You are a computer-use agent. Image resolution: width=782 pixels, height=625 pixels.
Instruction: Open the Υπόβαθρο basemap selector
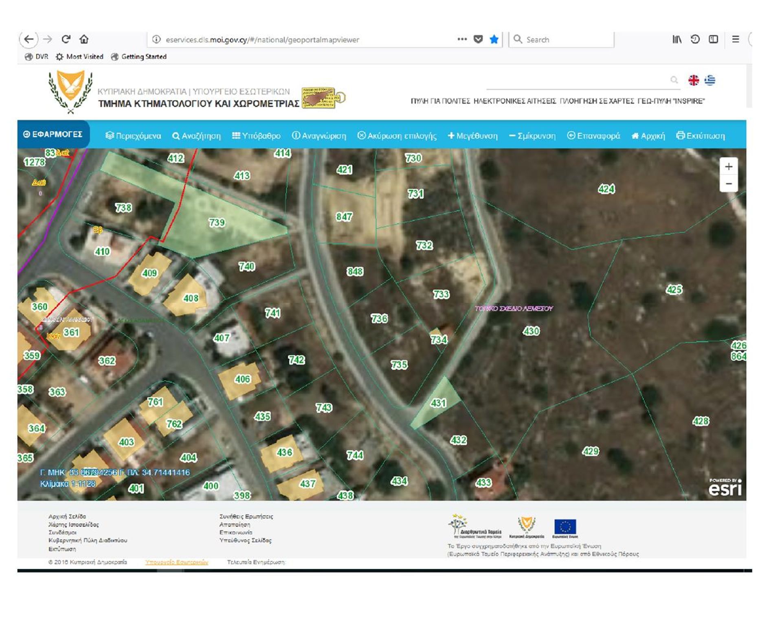(256, 135)
